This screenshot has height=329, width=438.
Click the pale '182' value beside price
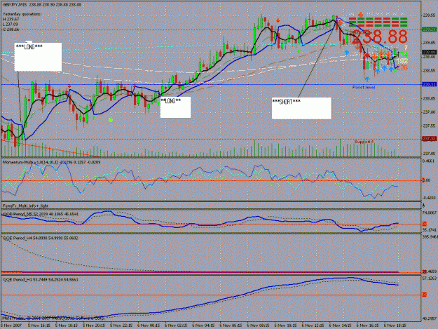point(402,61)
